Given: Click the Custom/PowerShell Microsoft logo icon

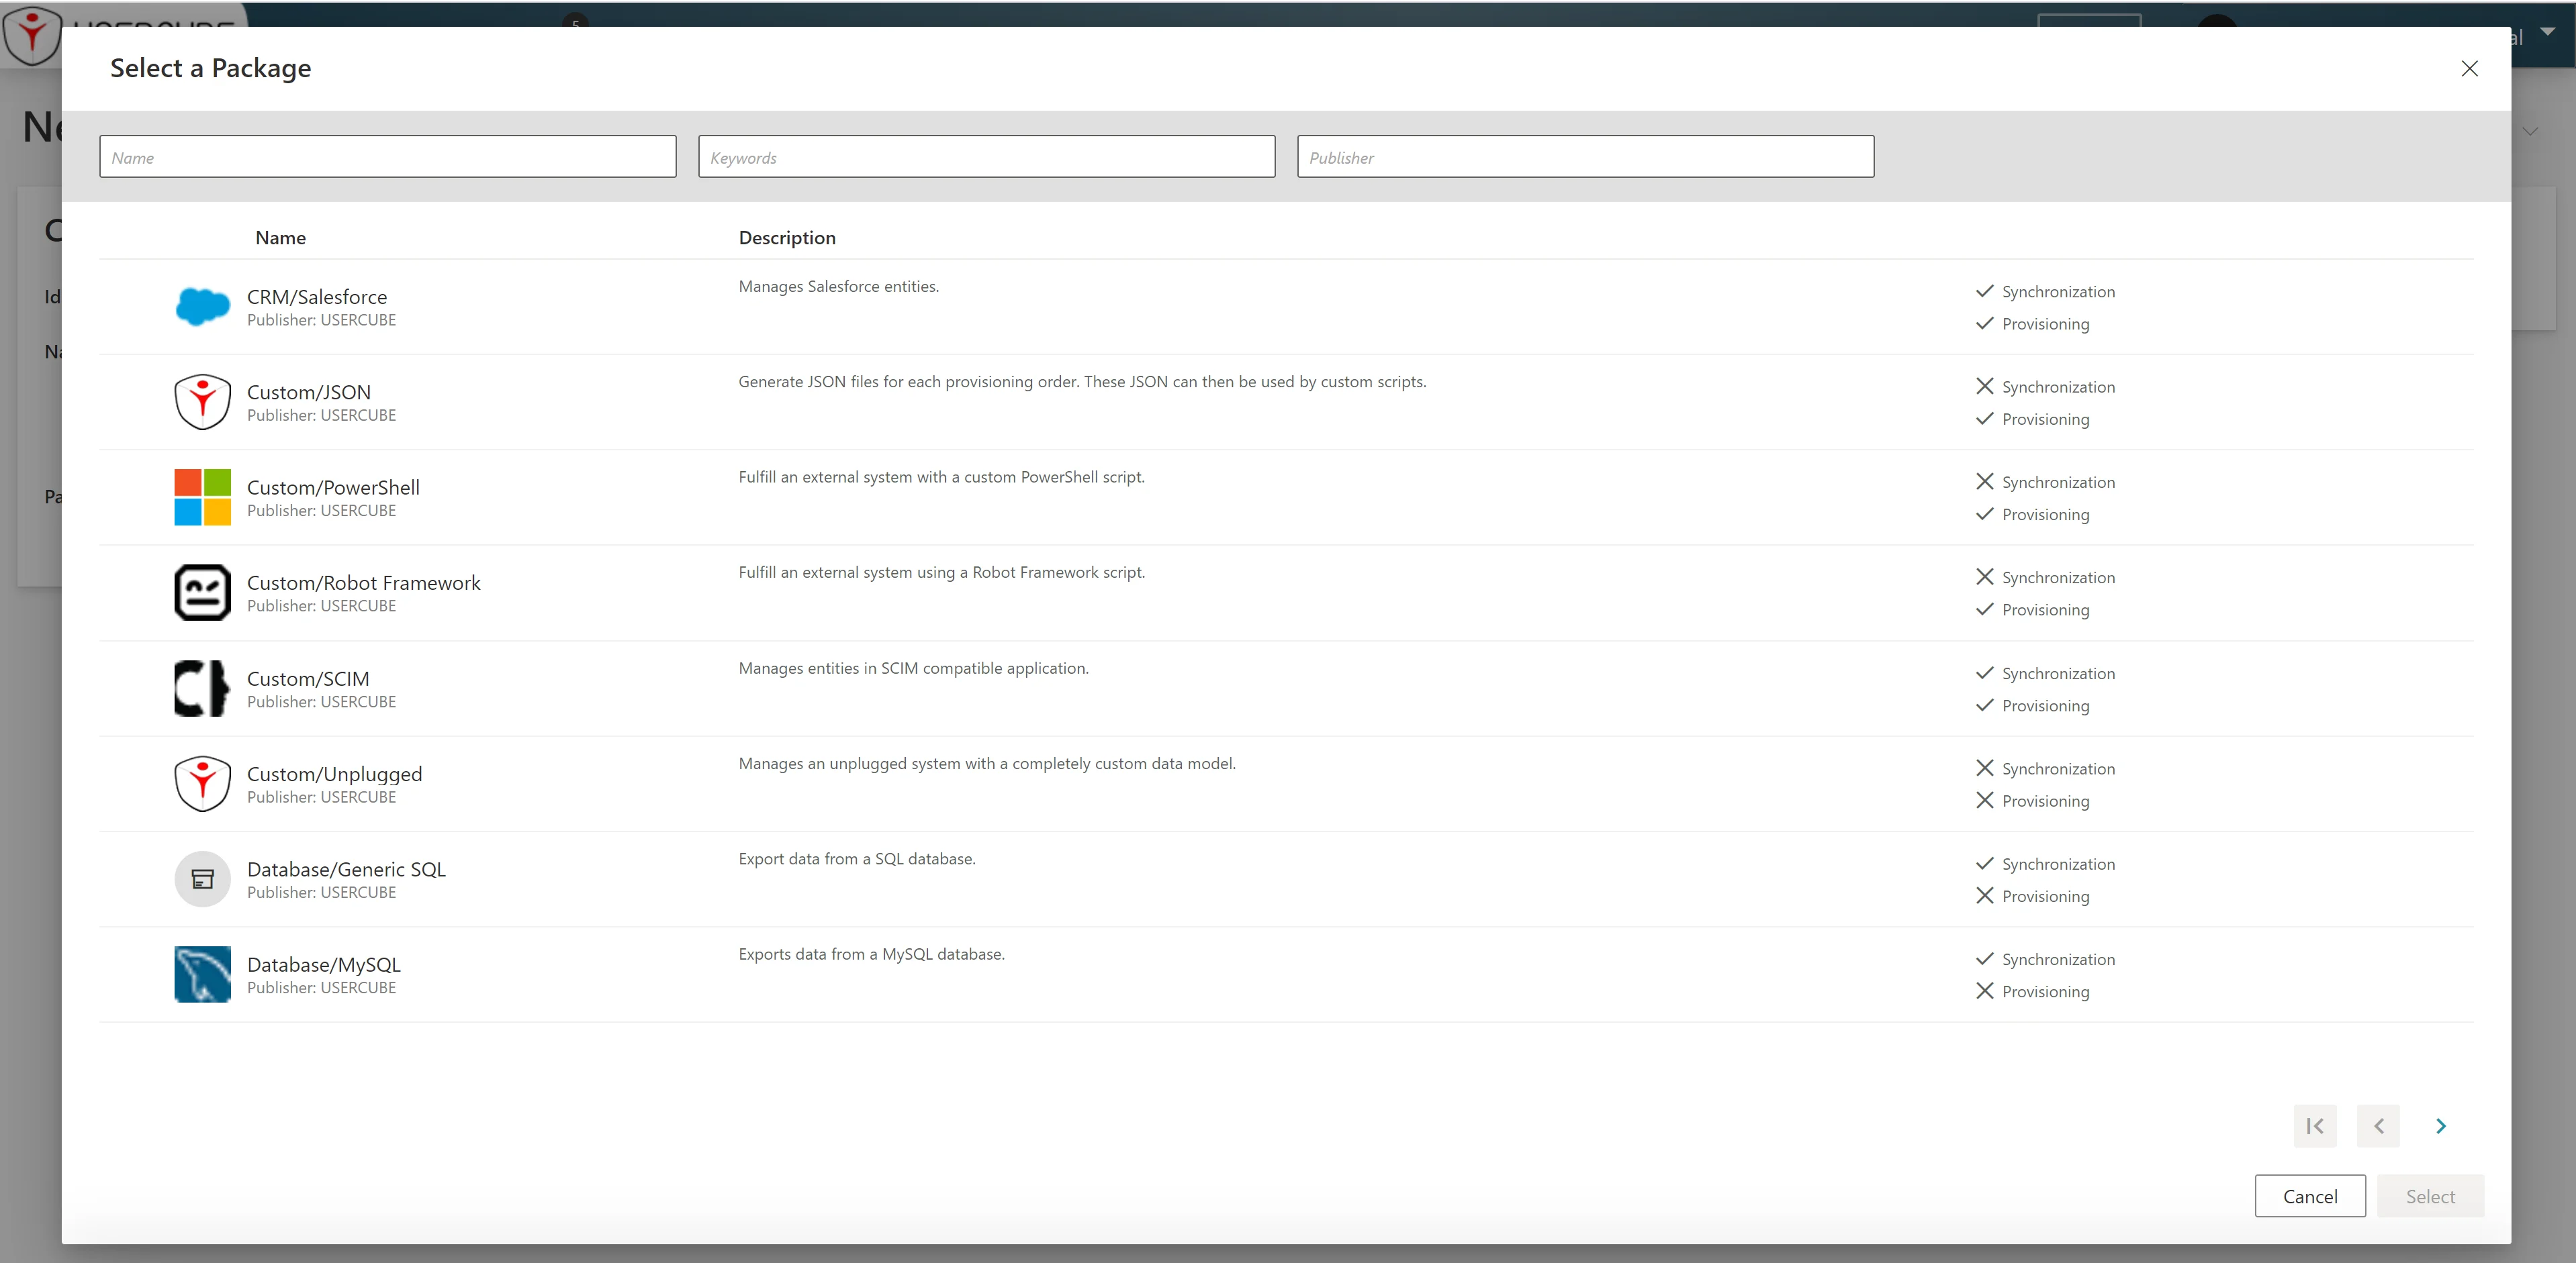Looking at the screenshot, I should pyautogui.click(x=202, y=497).
